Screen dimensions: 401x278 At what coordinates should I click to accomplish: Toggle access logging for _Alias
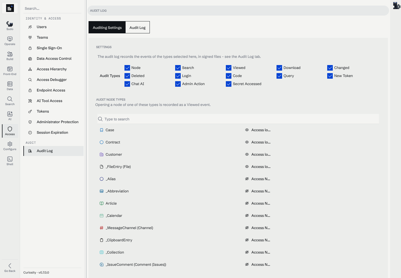tap(258, 179)
